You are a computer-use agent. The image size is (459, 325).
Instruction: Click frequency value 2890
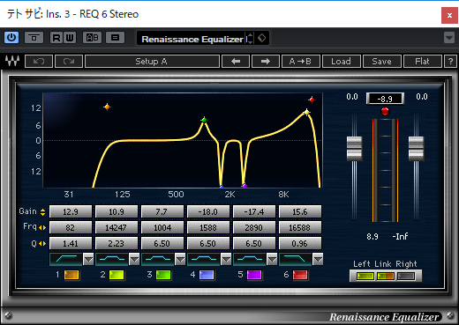254,227
